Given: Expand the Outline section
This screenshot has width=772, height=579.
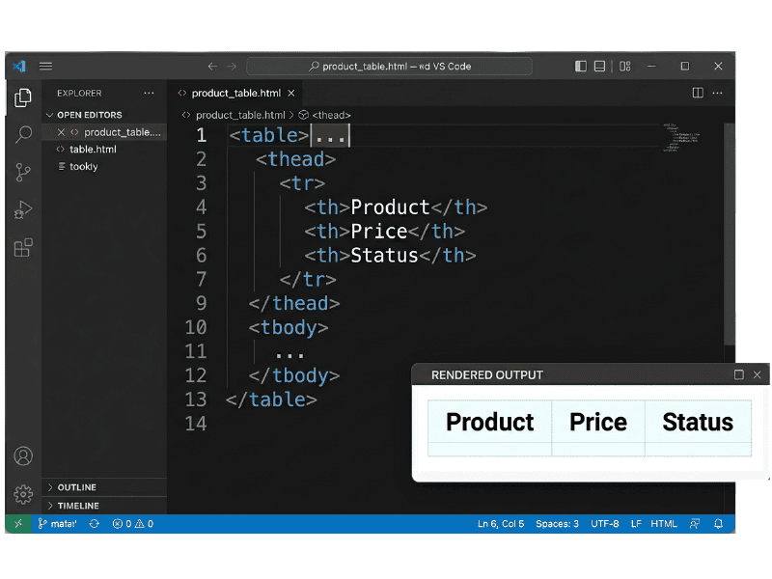Looking at the screenshot, I should tap(77, 487).
